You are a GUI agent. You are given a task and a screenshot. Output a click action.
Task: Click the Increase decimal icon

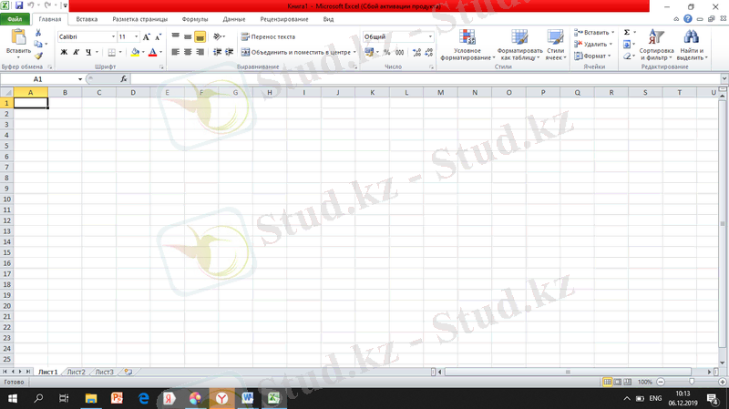pyautogui.click(x=416, y=52)
